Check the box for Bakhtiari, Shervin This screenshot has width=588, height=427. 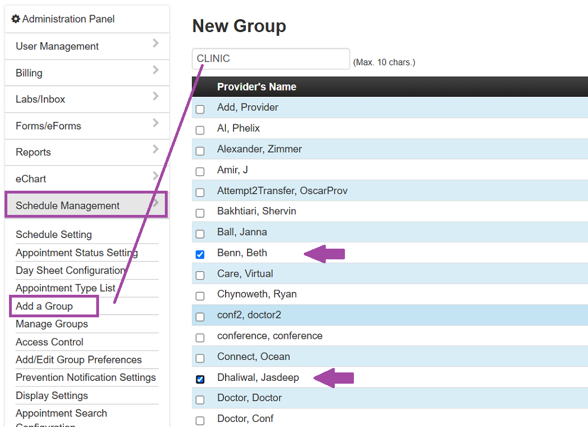[x=200, y=213]
